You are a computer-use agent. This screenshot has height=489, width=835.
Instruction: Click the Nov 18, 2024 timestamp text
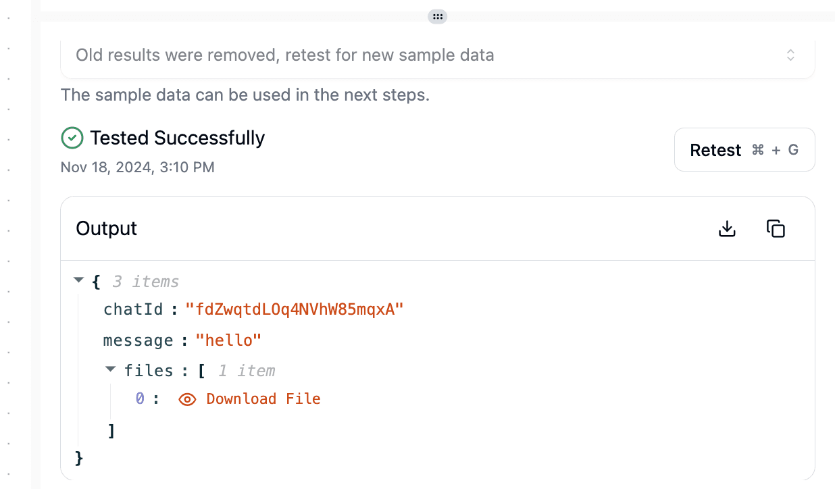pos(138,167)
